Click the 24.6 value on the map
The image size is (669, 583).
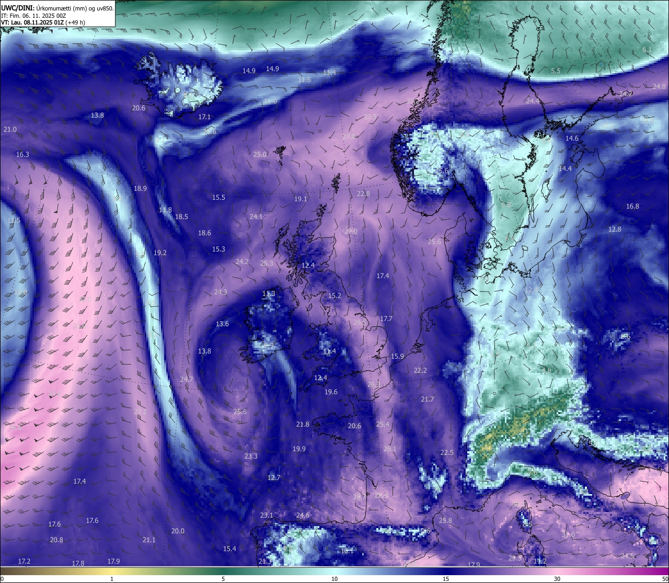[x=303, y=516]
